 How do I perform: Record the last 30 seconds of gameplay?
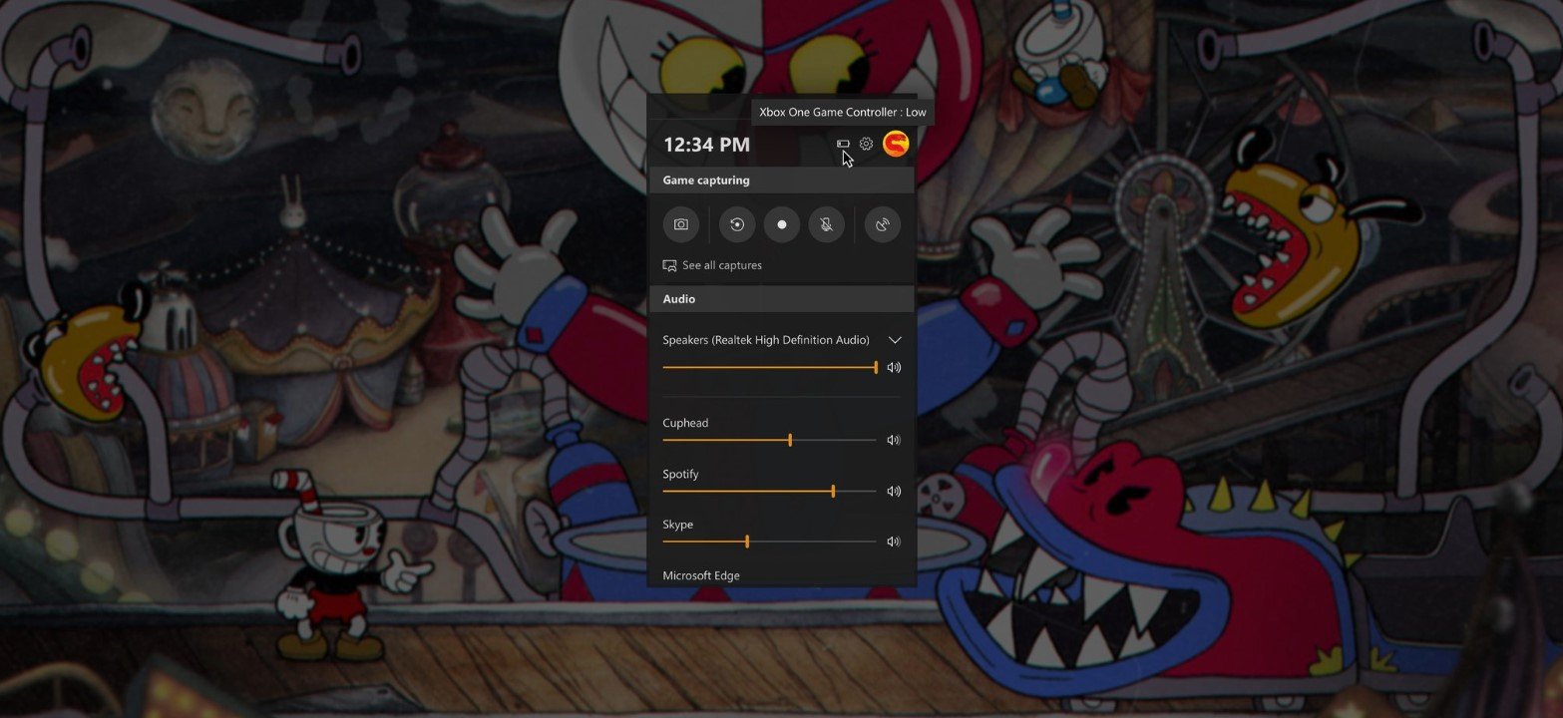(736, 224)
